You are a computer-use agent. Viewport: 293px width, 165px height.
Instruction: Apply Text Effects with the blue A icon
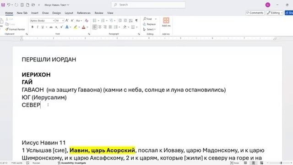[x=67, y=27]
